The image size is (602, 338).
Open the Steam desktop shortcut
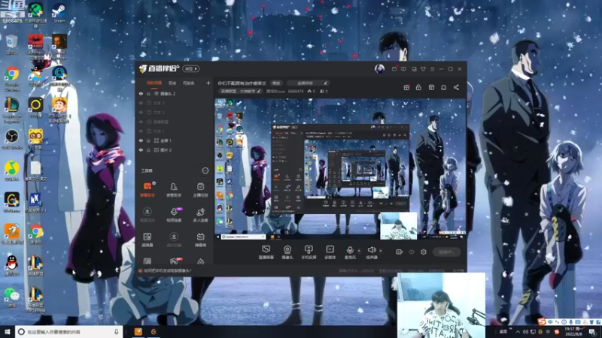[59, 12]
